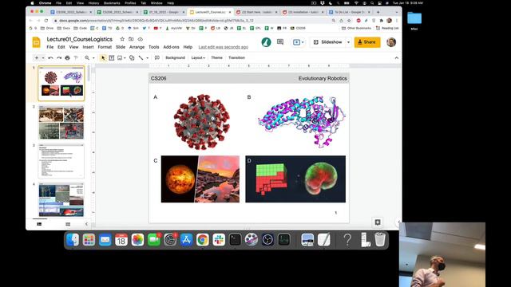Click the Chrome address bar URL

coord(156,21)
